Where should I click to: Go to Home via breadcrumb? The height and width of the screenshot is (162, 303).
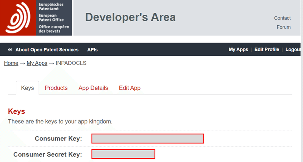(11, 63)
